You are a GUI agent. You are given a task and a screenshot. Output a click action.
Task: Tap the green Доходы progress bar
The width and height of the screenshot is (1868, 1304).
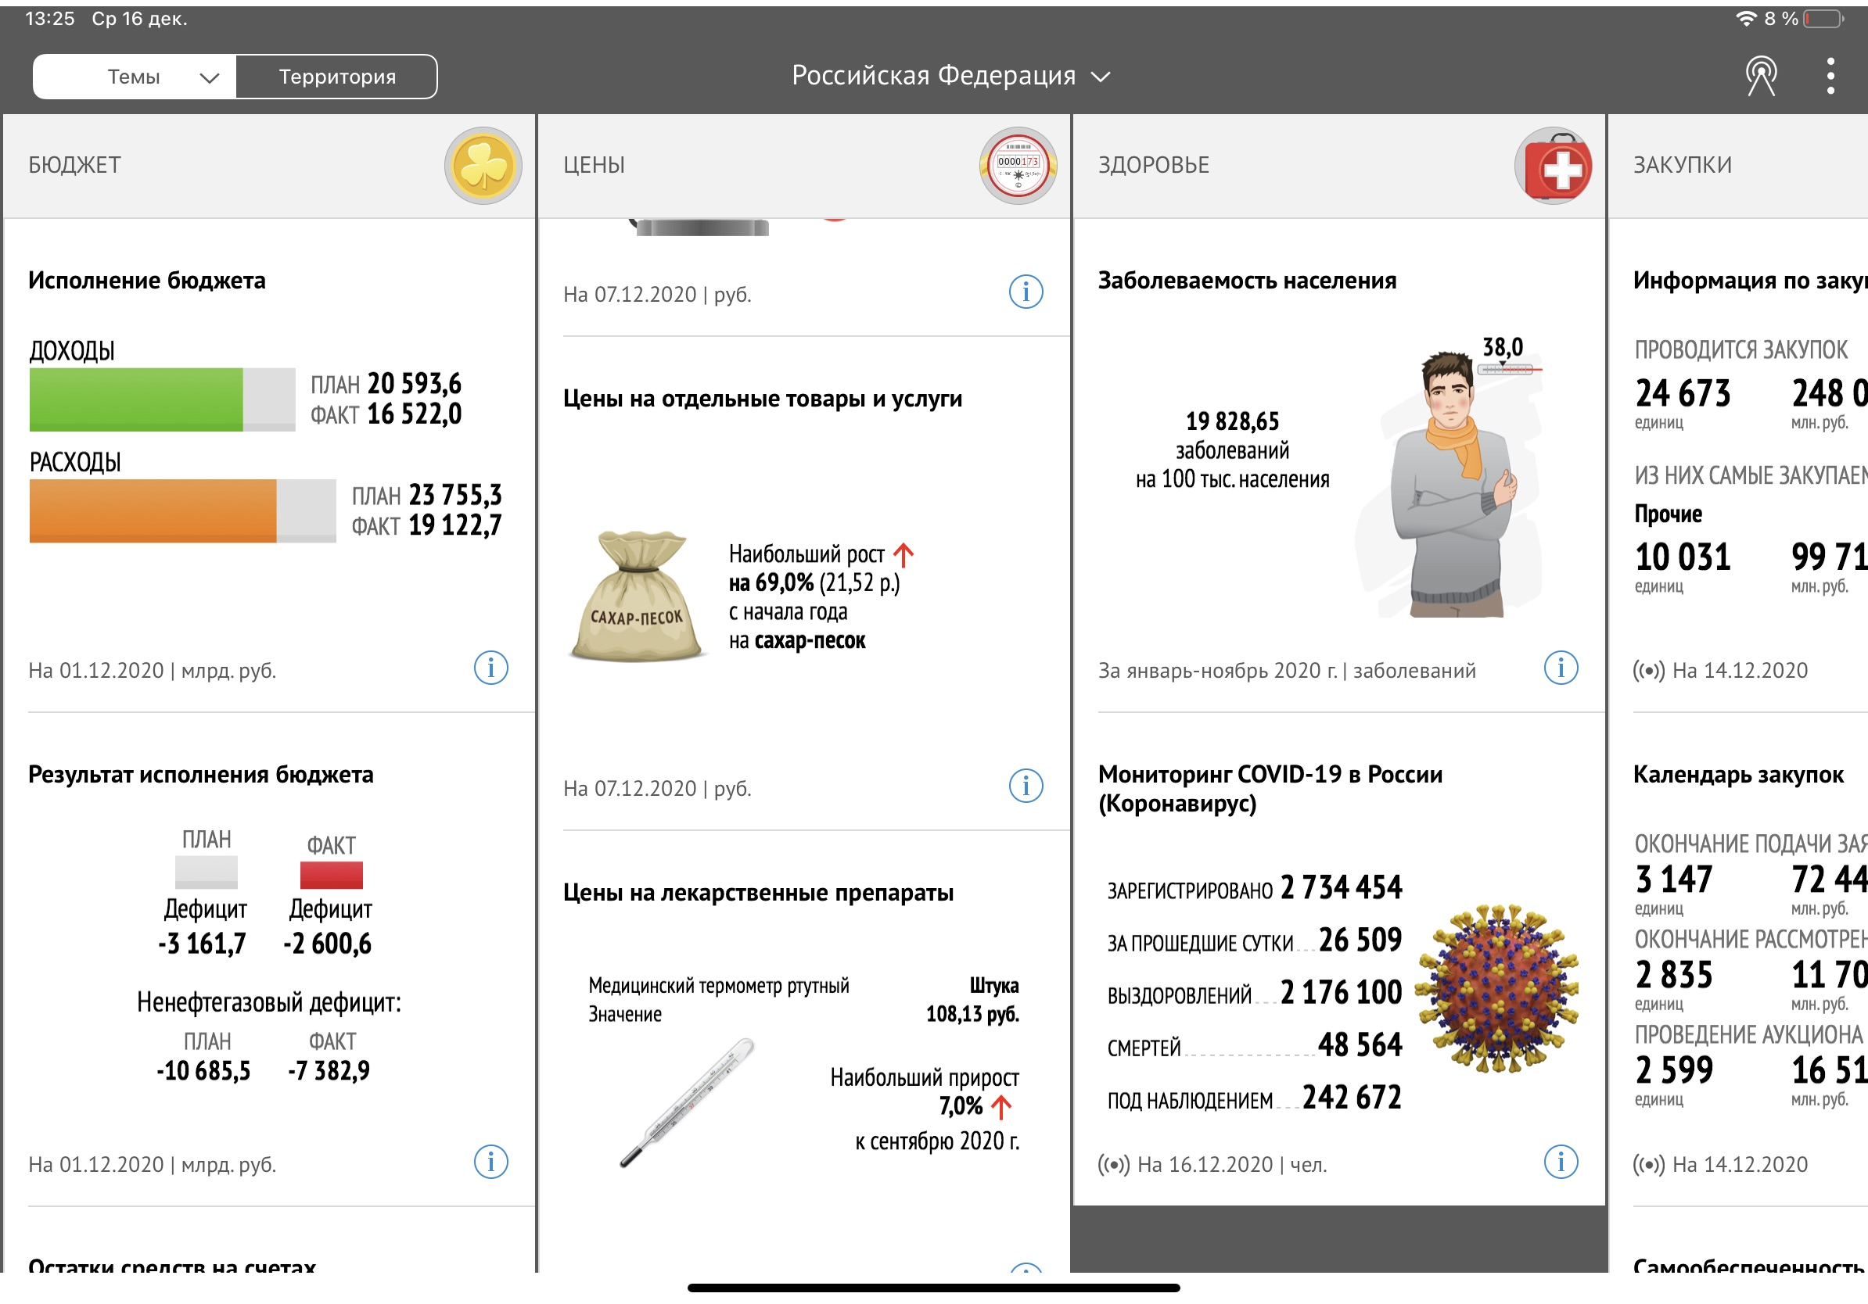tap(136, 399)
